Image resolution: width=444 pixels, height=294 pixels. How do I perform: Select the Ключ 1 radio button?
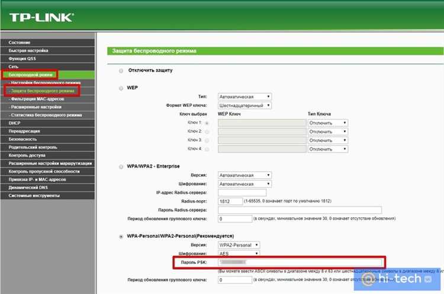click(x=207, y=123)
